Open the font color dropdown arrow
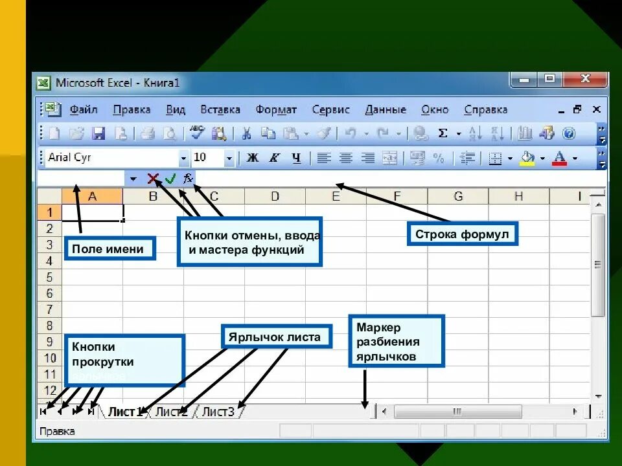Viewport: 622px width, 466px height. [575, 159]
